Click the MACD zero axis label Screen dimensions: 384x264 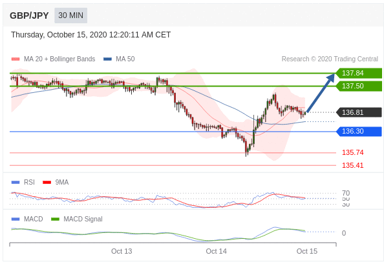click(344, 233)
